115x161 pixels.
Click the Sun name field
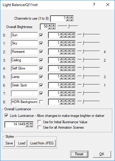tap(24, 35)
